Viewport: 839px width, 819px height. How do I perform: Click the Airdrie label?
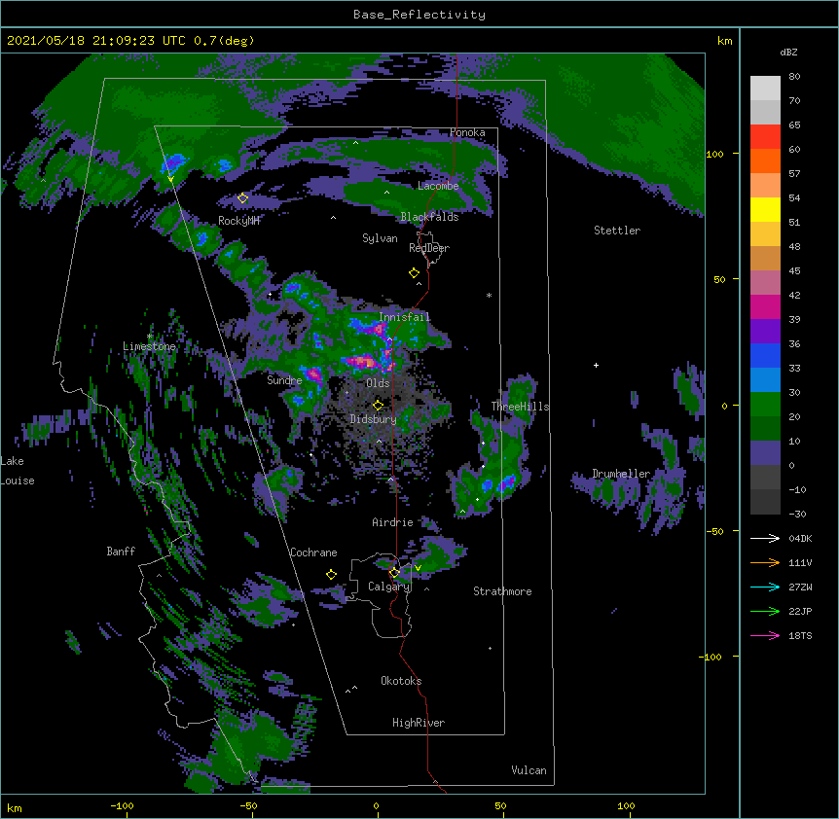pyautogui.click(x=392, y=522)
